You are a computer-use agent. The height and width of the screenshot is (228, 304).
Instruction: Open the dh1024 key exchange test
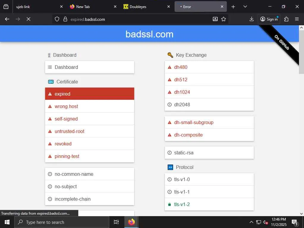point(209,92)
